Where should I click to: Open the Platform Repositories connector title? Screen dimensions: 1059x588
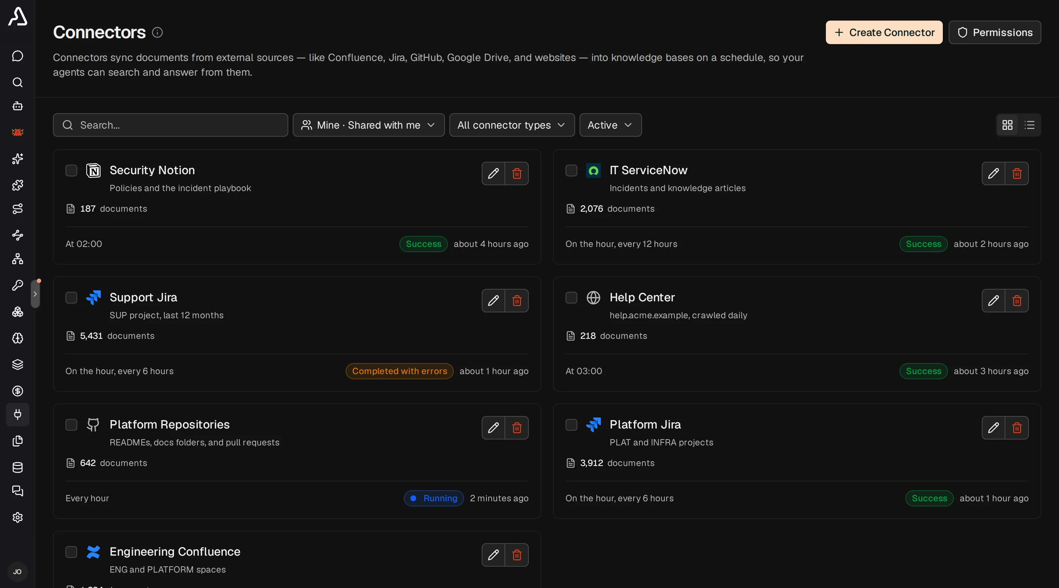[x=170, y=424]
